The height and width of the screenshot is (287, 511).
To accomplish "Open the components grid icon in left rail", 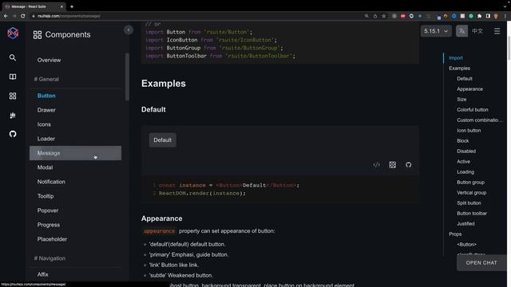I will (13, 96).
